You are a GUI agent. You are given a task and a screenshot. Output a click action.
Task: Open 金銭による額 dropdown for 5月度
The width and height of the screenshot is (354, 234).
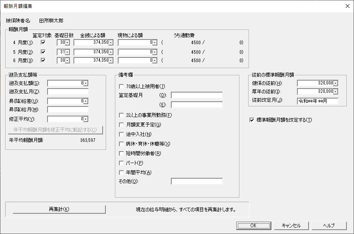[111, 52]
